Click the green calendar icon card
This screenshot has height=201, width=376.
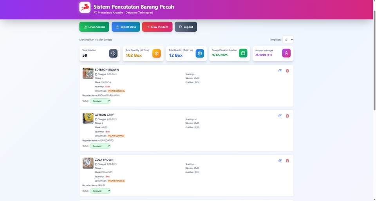pyautogui.click(x=243, y=53)
